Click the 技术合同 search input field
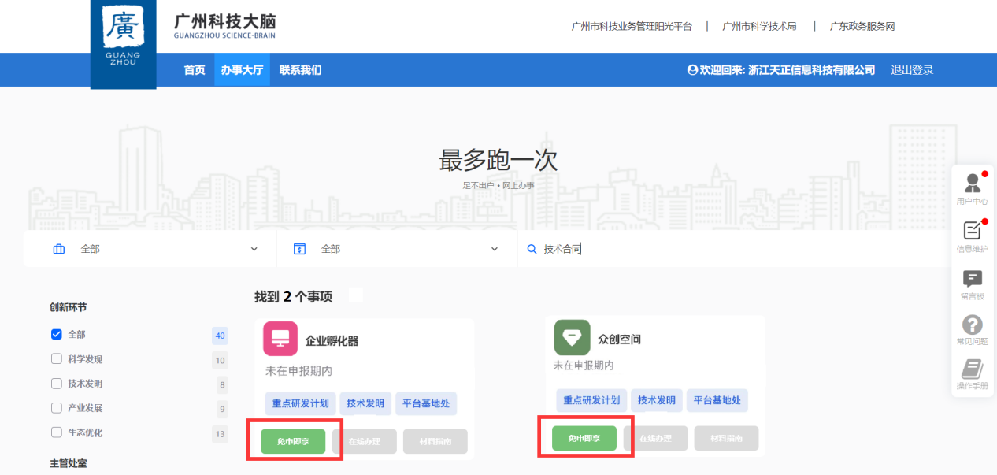 pos(732,249)
